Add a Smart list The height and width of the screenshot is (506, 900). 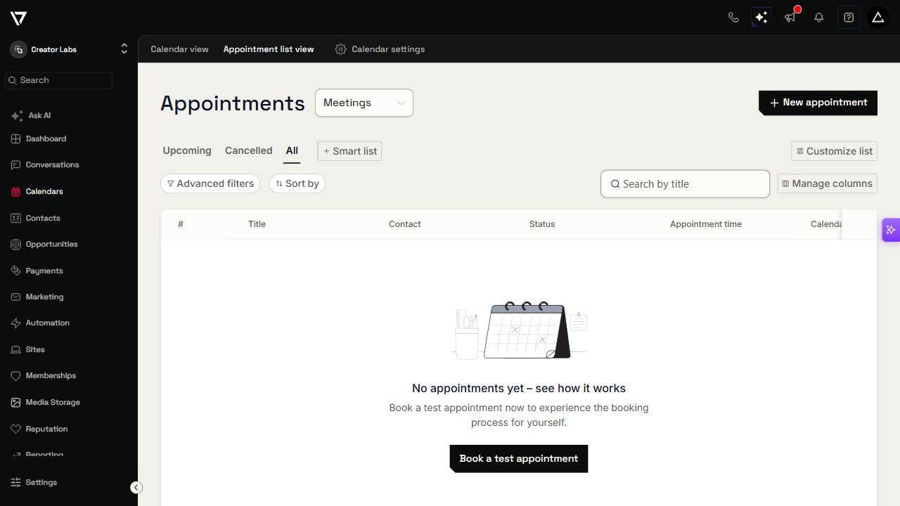pos(349,151)
